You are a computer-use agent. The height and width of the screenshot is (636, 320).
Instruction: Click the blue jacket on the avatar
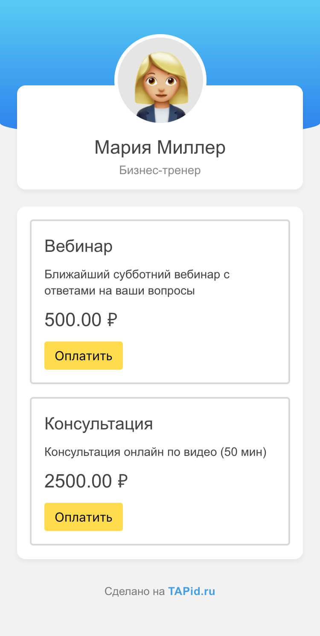[145, 114]
